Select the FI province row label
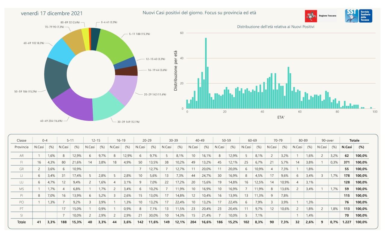 pos(21,162)
